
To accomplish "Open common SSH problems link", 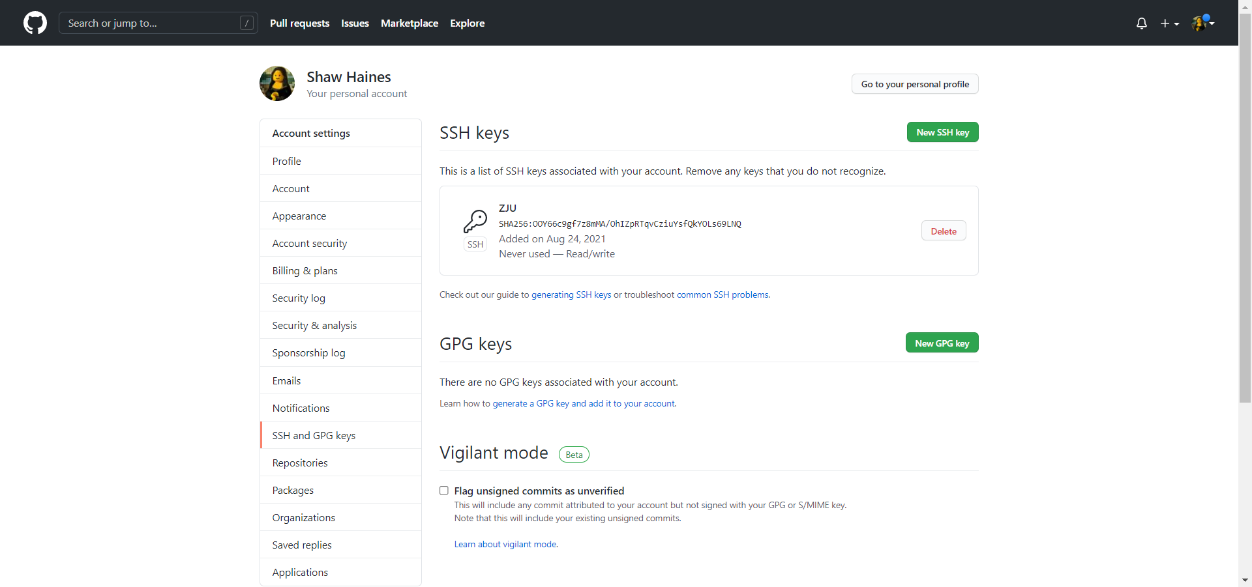I will click(x=723, y=294).
